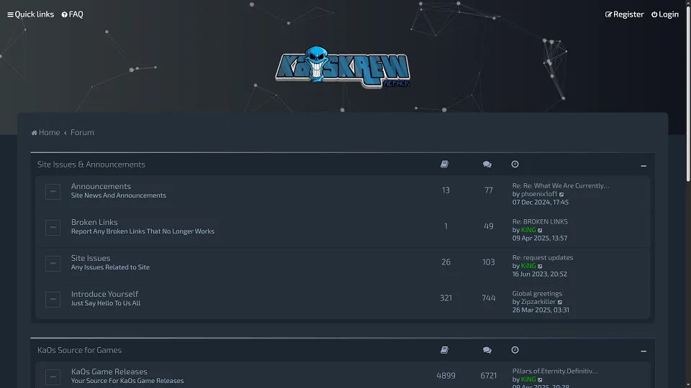Click 'Your Source For KaOs Game Releases'
This screenshot has height=388, width=691.
click(x=127, y=381)
